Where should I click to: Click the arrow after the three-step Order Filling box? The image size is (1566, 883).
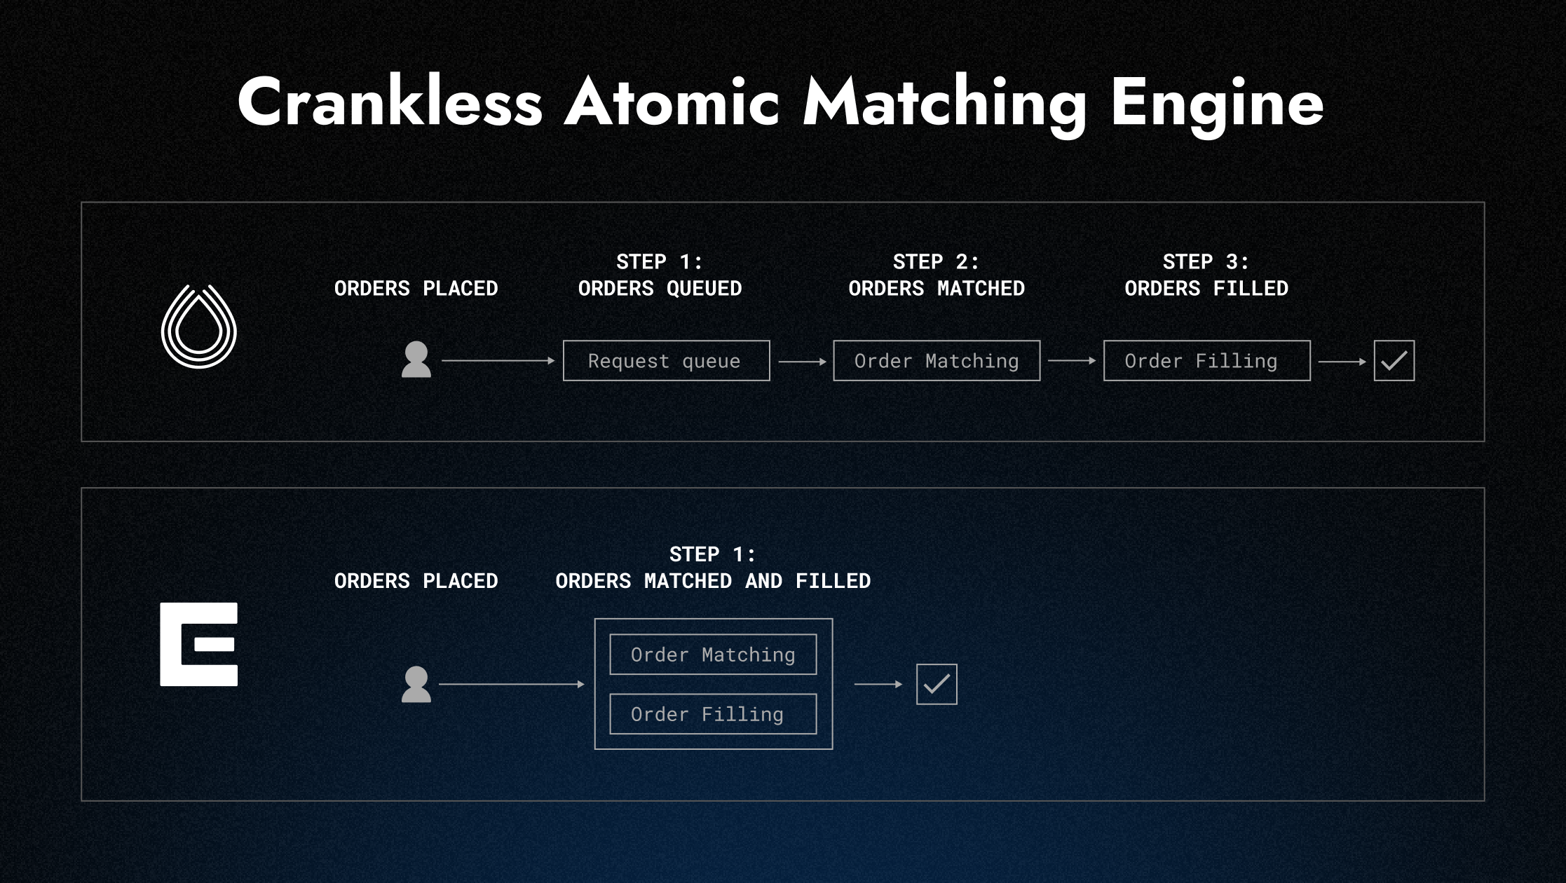coord(1342,362)
